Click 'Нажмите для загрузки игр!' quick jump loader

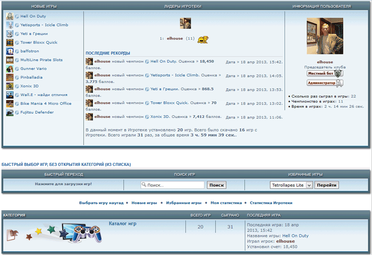63,184
